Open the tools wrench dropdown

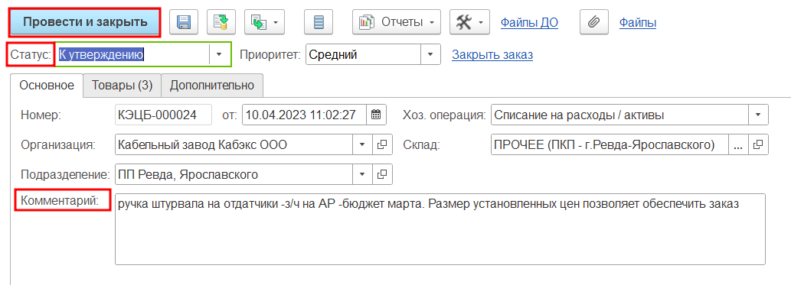click(469, 22)
